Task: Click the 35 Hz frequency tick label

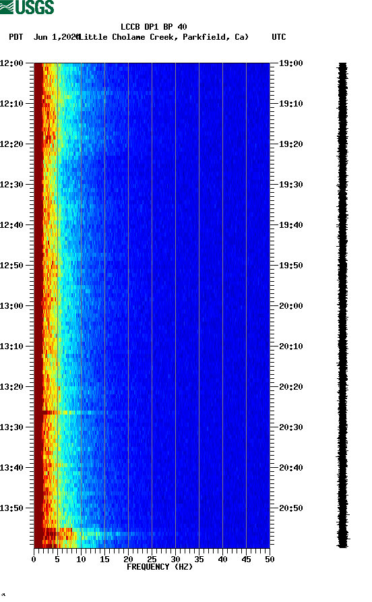Action: [x=199, y=560]
